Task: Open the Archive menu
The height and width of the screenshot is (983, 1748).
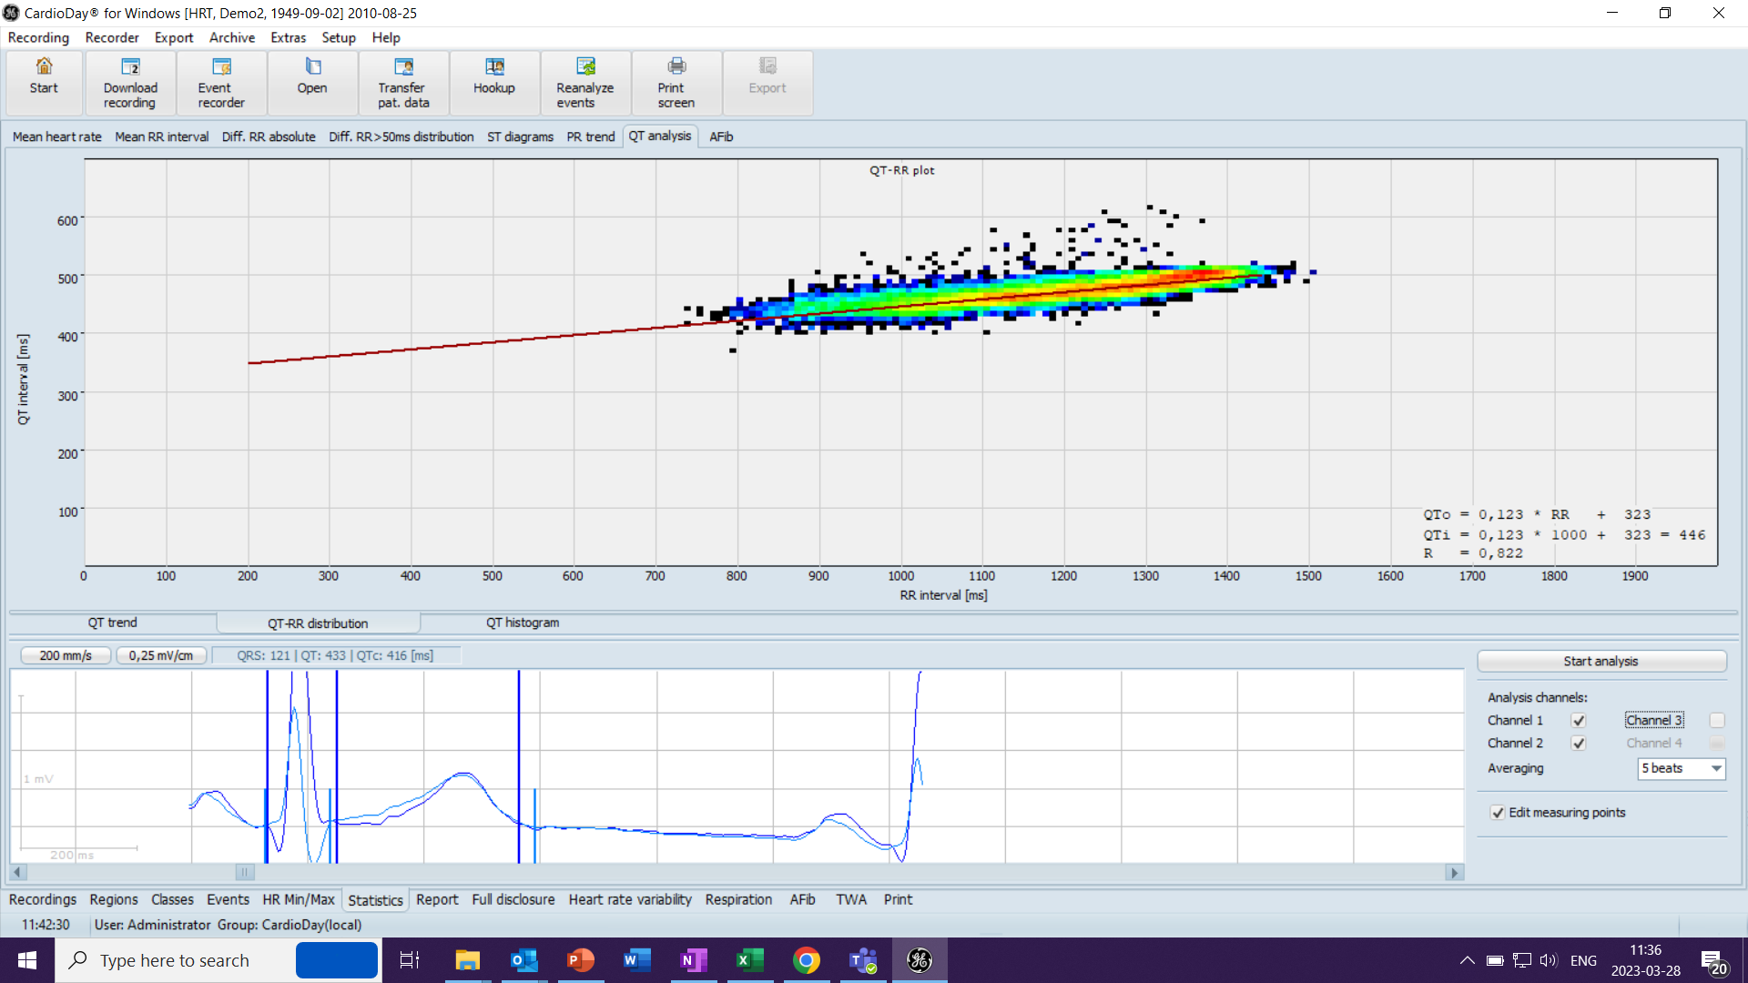Action: 232,37
